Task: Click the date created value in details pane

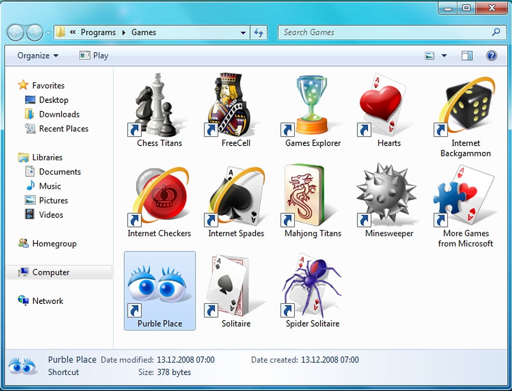Action: coord(330,360)
